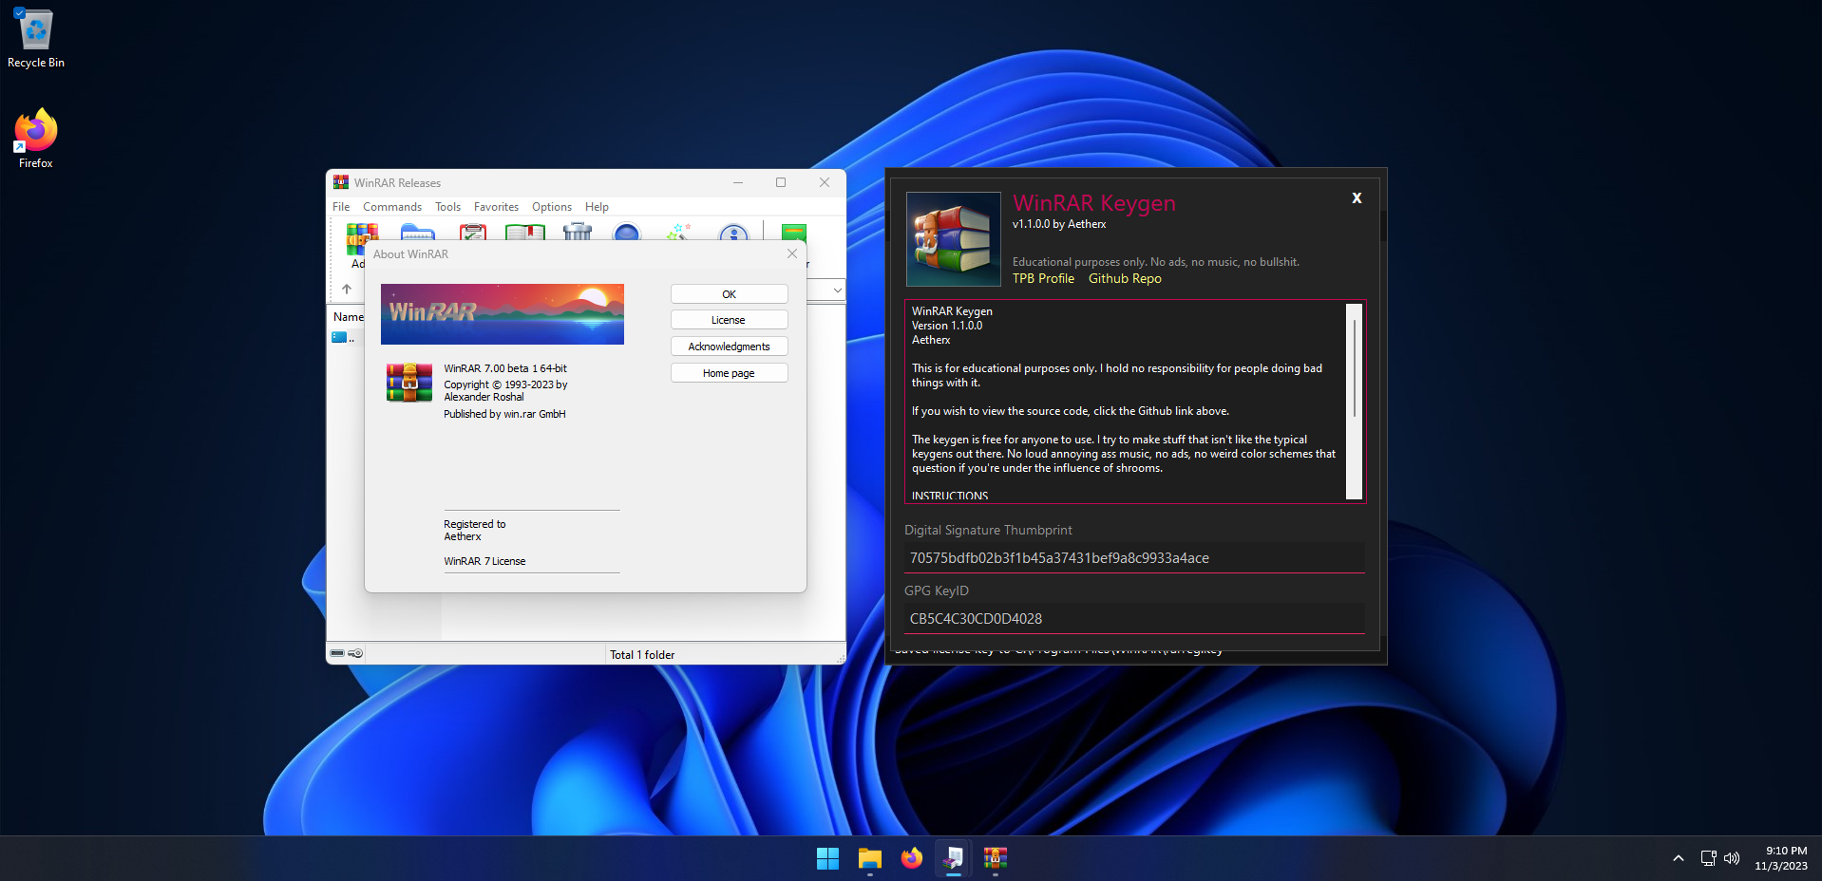Click the Delete trash can icon in WinRAR toolbar
The width and height of the screenshot is (1822, 881).
pos(578,232)
